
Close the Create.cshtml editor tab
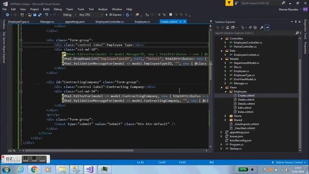(184, 22)
